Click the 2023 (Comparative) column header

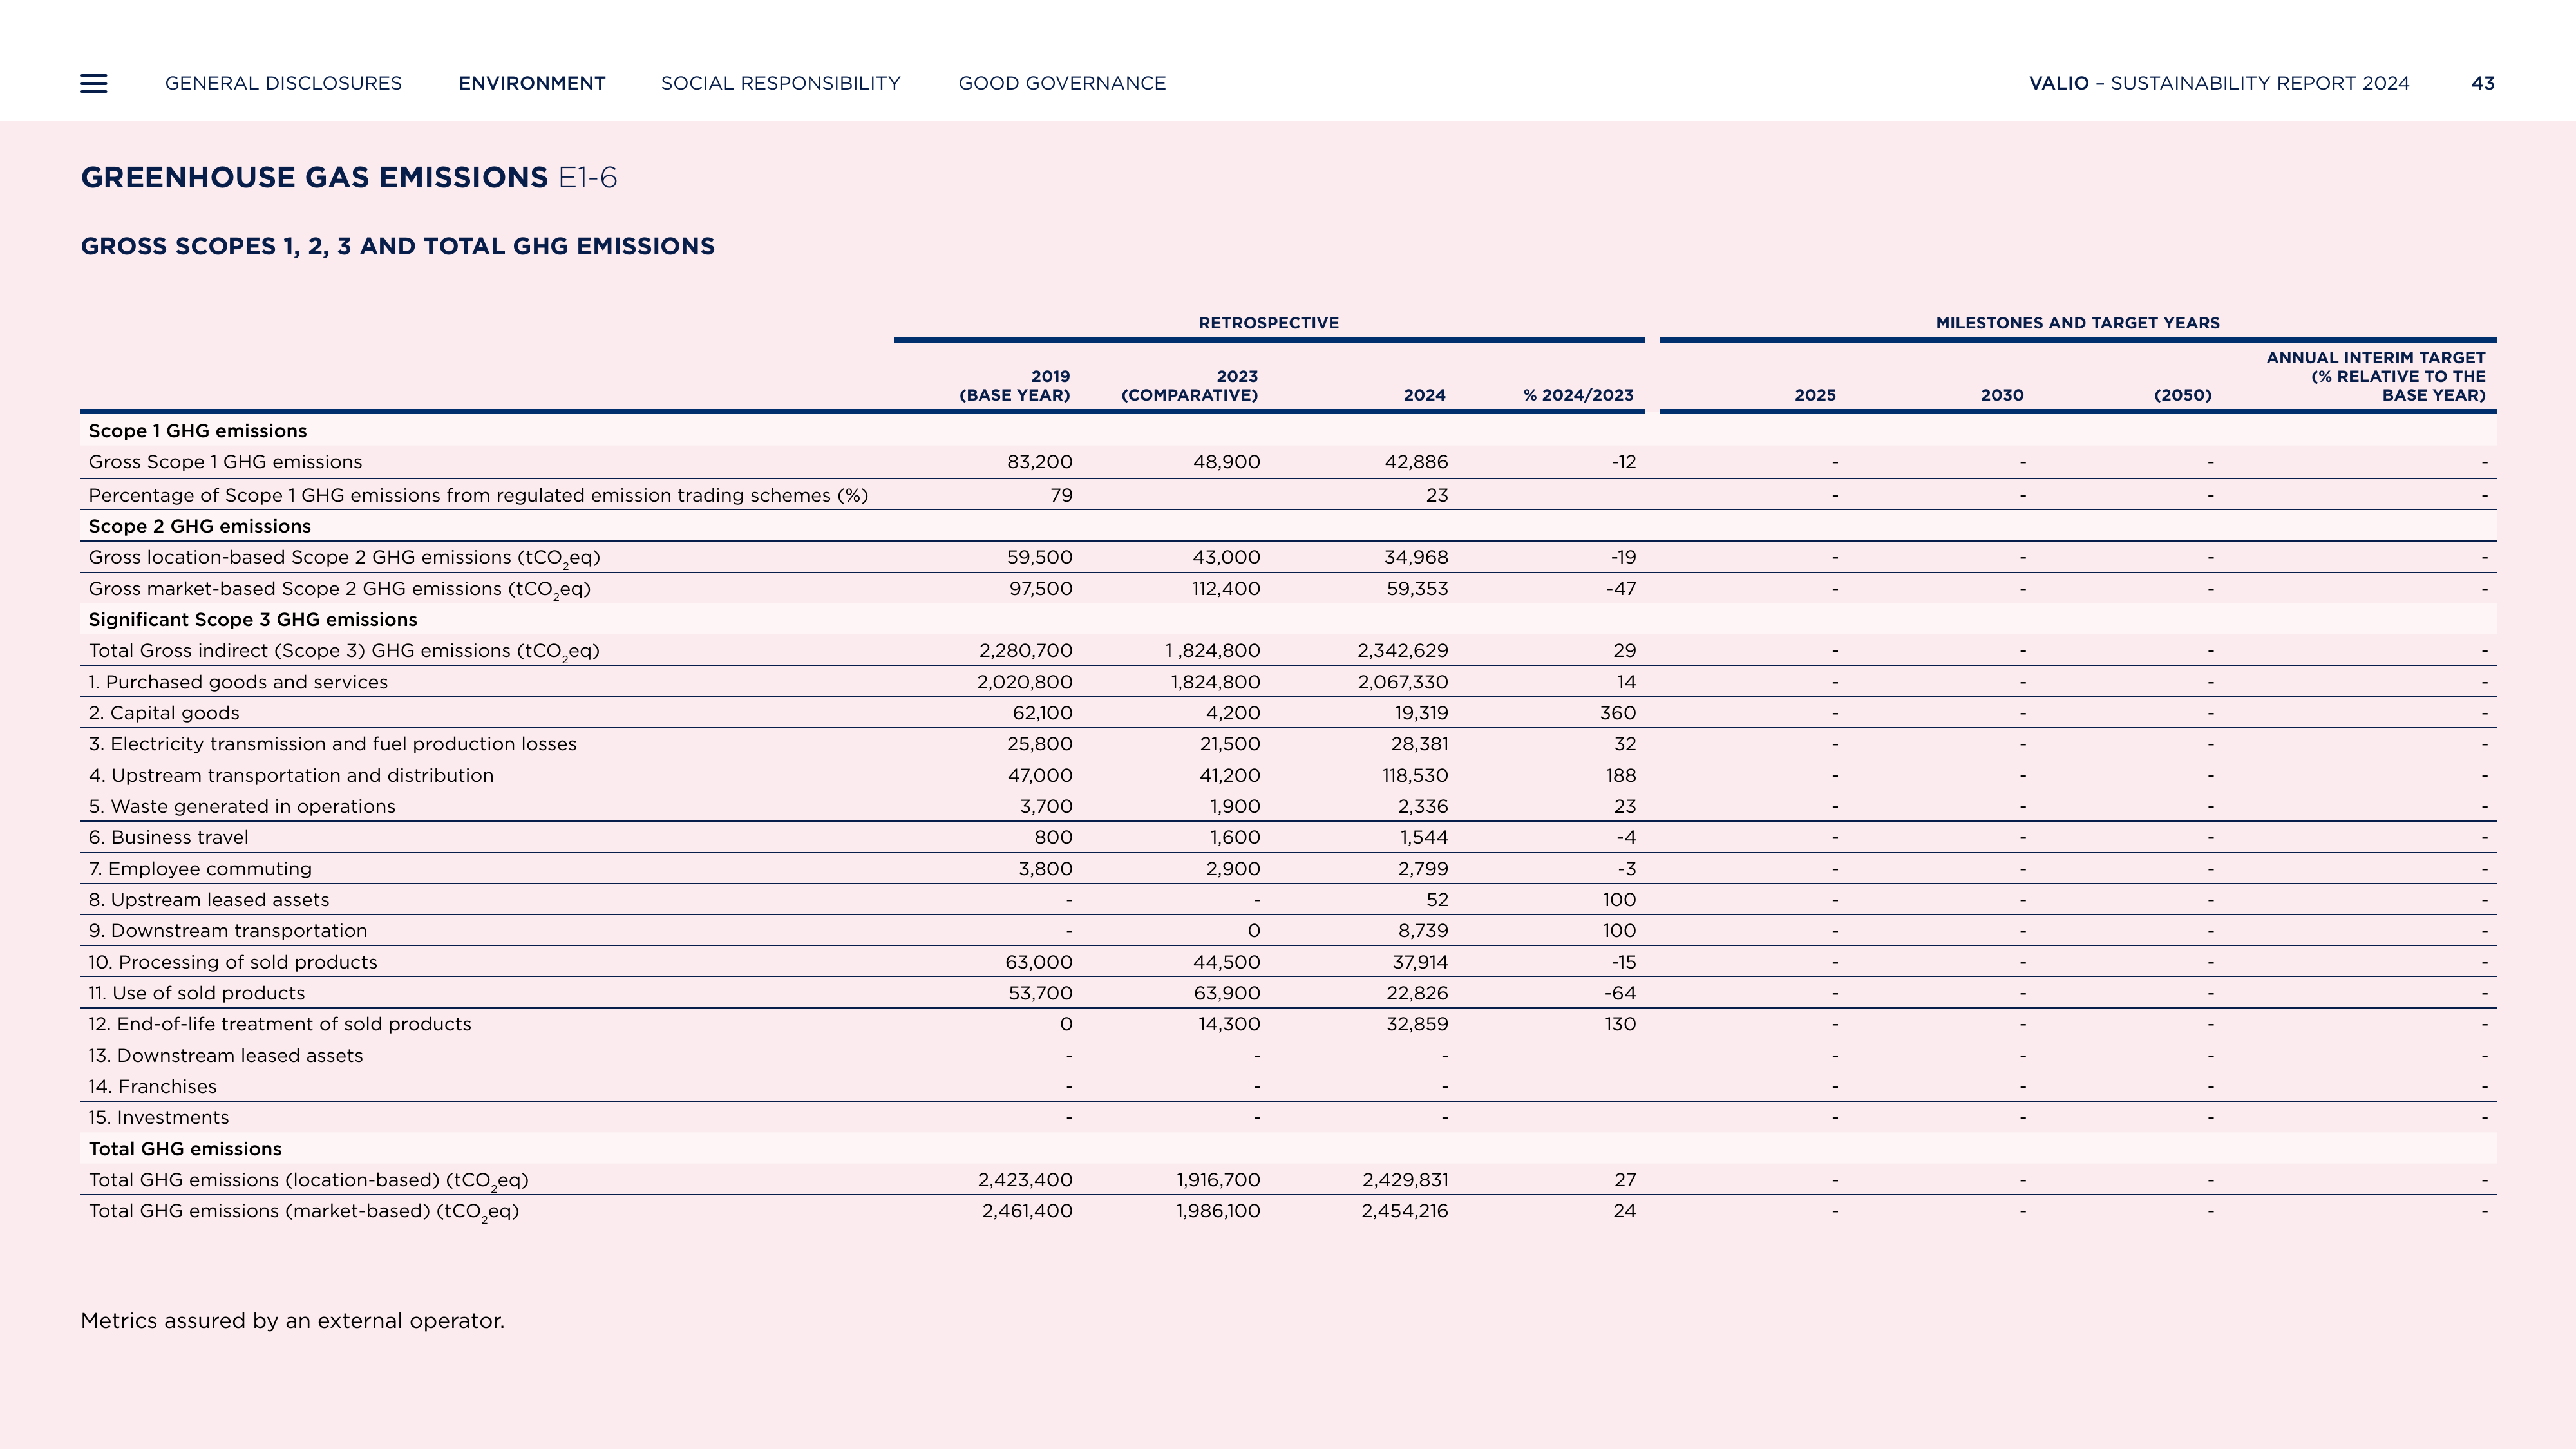(1189, 385)
